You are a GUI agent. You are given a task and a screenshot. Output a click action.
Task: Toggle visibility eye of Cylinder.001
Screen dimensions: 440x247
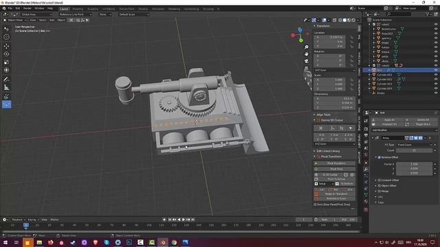pyautogui.click(x=436, y=75)
